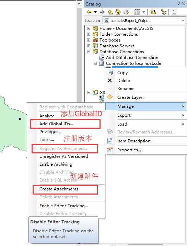Screen dimensions: 187x246
Task: Click the Item Description document icon
Action: pos(110,141)
